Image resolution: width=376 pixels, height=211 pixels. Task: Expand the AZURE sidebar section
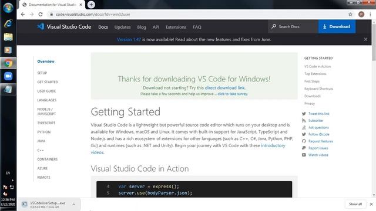click(x=42, y=168)
